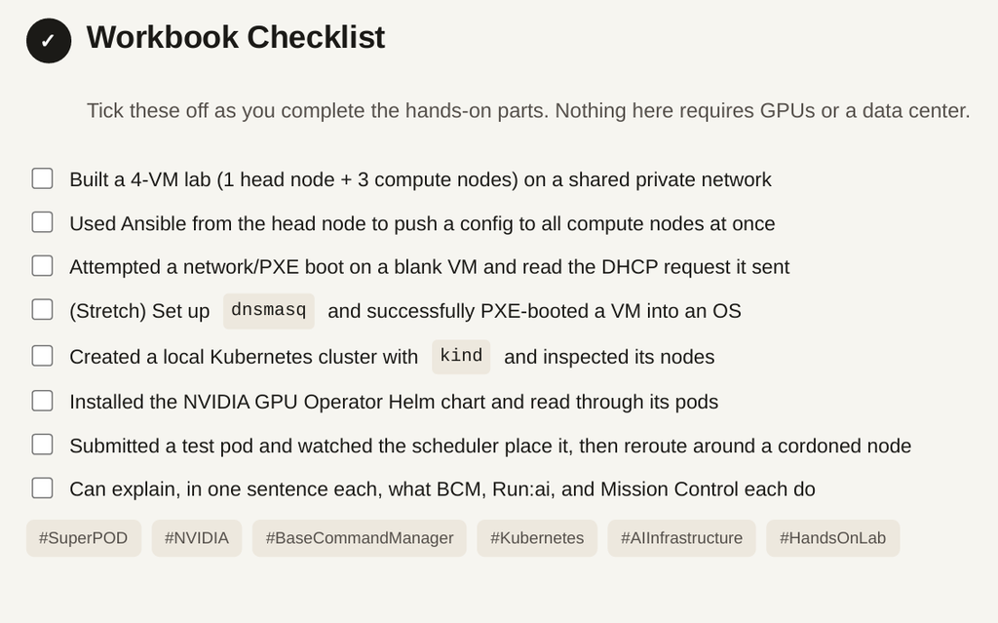Check the Stretch dnsmasq PXE-boot item
This screenshot has height=623, width=998.
click(x=43, y=310)
